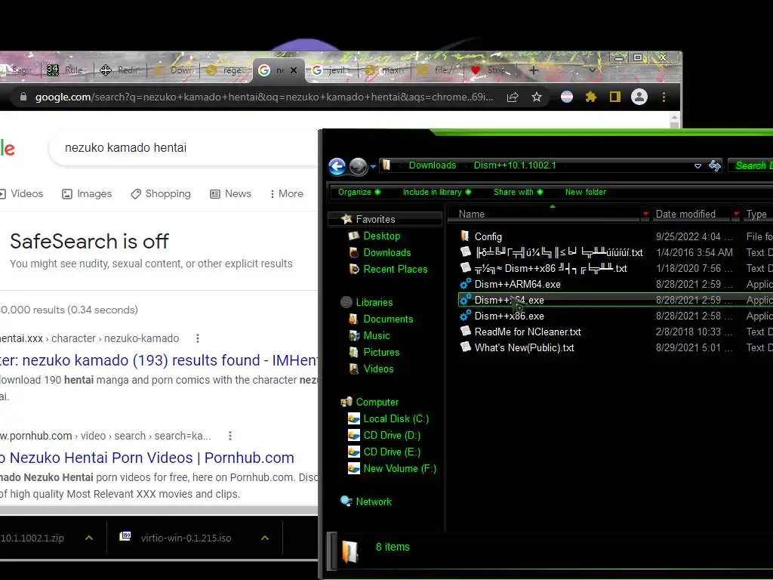Select the text file dated 1/18/2020
The height and width of the screenshot is (580, 773).
[550, 268]
